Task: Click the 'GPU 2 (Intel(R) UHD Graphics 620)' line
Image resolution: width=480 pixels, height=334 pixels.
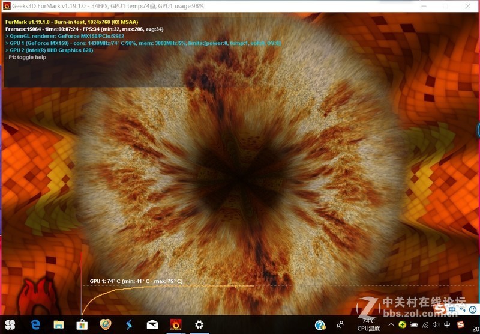Action: [49, 50]
